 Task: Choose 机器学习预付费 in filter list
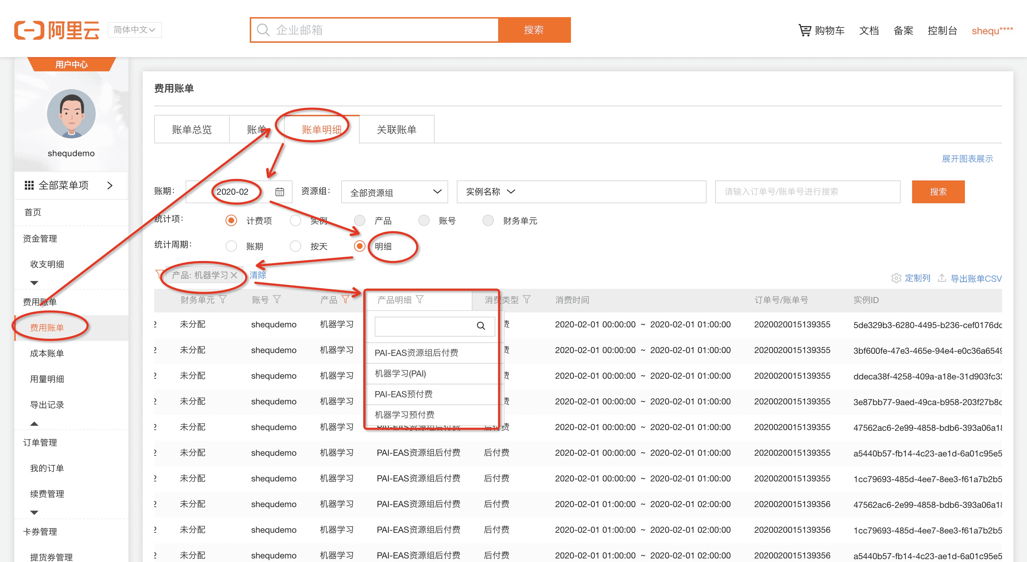(x=432, y=415)
